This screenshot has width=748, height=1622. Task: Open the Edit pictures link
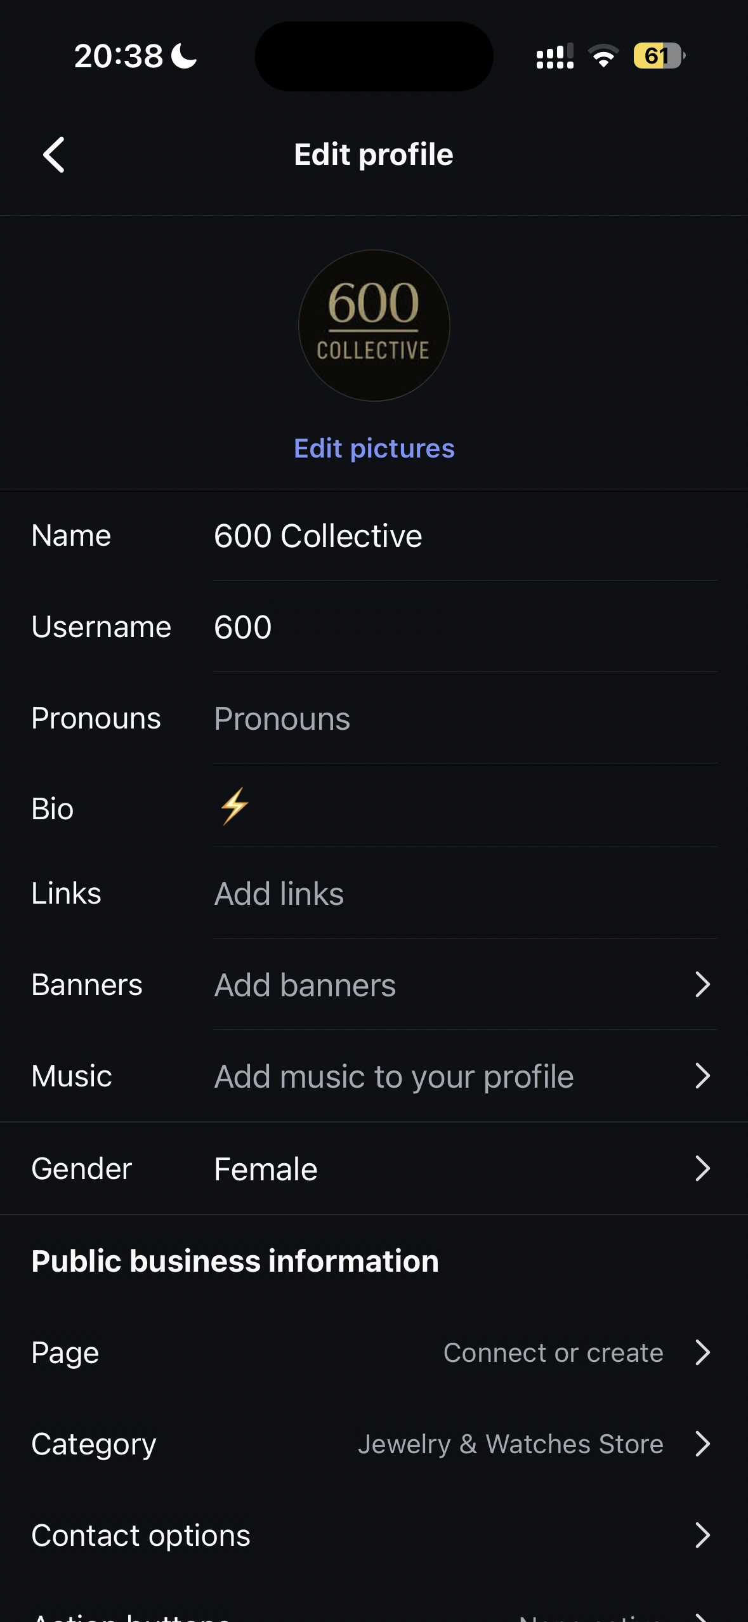click(x=374, y=449)
